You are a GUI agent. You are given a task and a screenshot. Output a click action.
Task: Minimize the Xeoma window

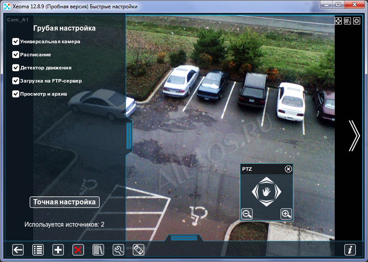click(x=326, y=5)
